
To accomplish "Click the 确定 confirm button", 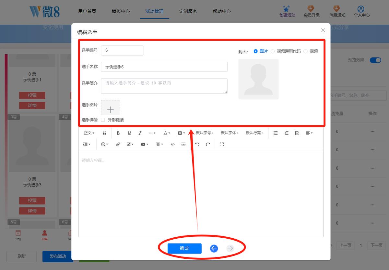I will tap(184, 248).
